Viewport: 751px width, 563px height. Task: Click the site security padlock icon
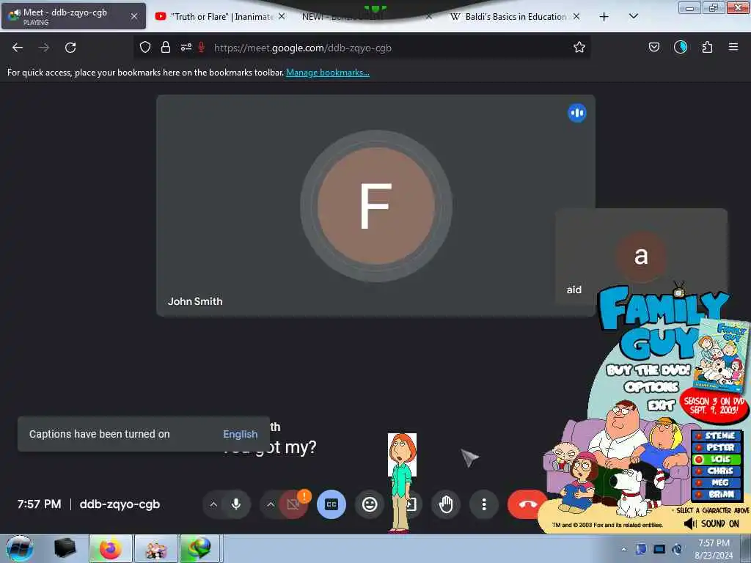point(166,48)
